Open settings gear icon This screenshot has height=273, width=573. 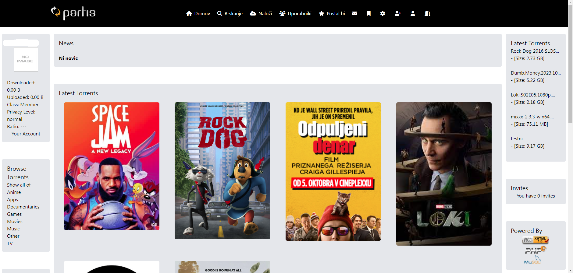coord(383,13)
